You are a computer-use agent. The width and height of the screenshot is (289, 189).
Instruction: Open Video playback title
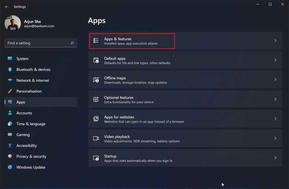[x=117, y=137]
